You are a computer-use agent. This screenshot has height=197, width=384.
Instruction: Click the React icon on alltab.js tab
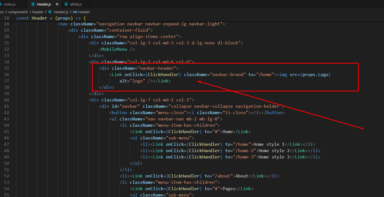(x=66, y=4)
